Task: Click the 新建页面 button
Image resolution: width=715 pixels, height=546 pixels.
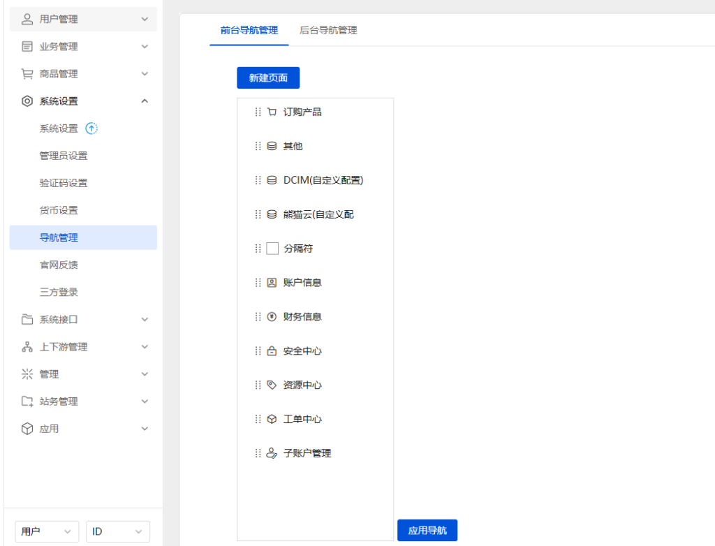Action: coord(268,78)
